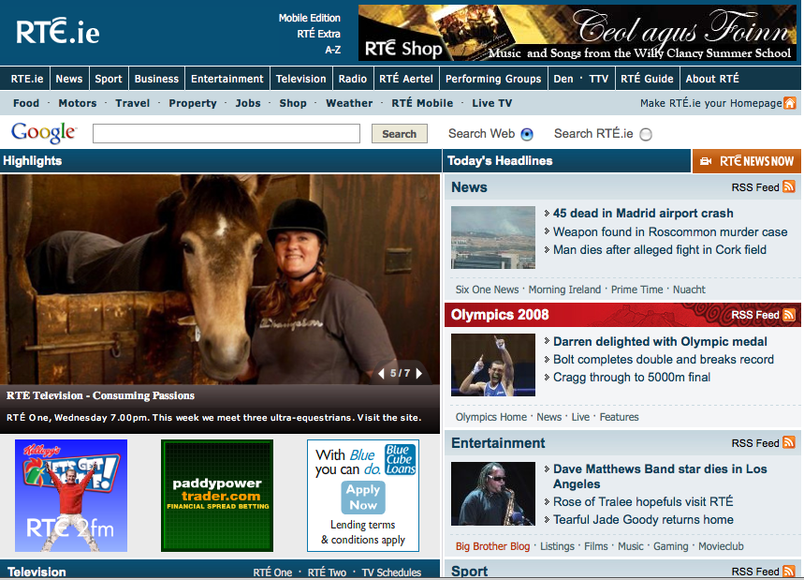Viewport: 804px width, 580px height.
Task: Open the Performing Groups nav item
Action: 492,79
